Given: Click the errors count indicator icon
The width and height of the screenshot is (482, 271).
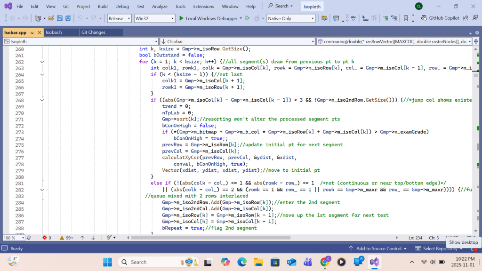Looking at the screenshot, I should pos(45,238).
